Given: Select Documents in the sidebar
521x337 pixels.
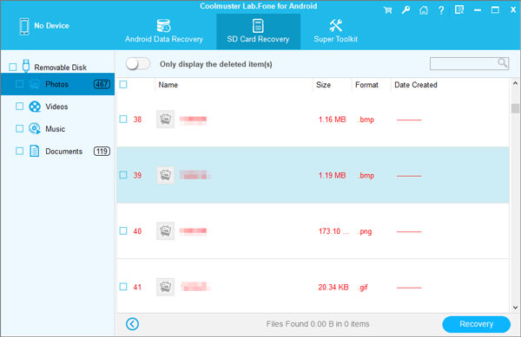Looking at the screenshot, I should [57, 151].
